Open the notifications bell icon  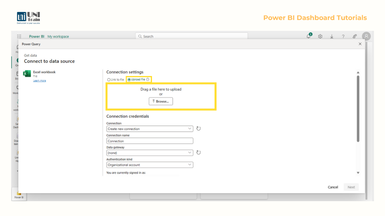309,36
